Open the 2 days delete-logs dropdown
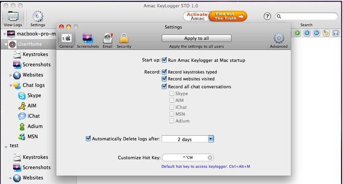Viewport: 343px width, 184px height. click(188, 139)
